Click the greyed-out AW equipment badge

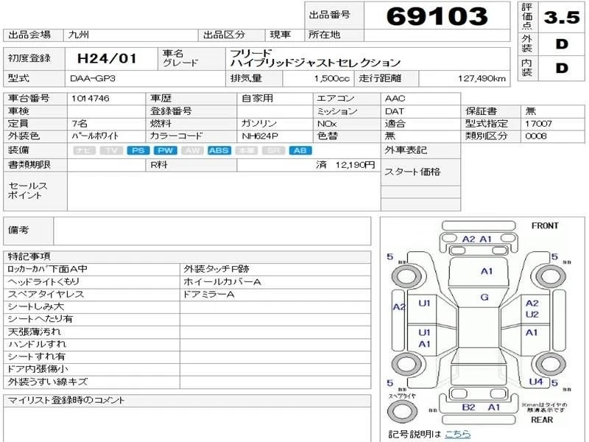(x=192, y=151)
